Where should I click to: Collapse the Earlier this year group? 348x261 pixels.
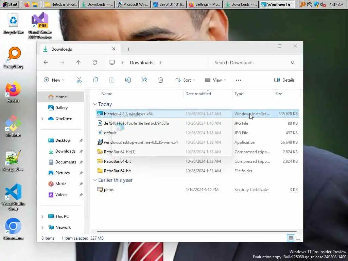(95, 180)
